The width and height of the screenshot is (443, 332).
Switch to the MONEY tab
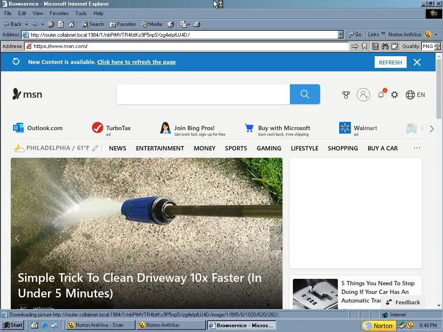pos(205,148)
